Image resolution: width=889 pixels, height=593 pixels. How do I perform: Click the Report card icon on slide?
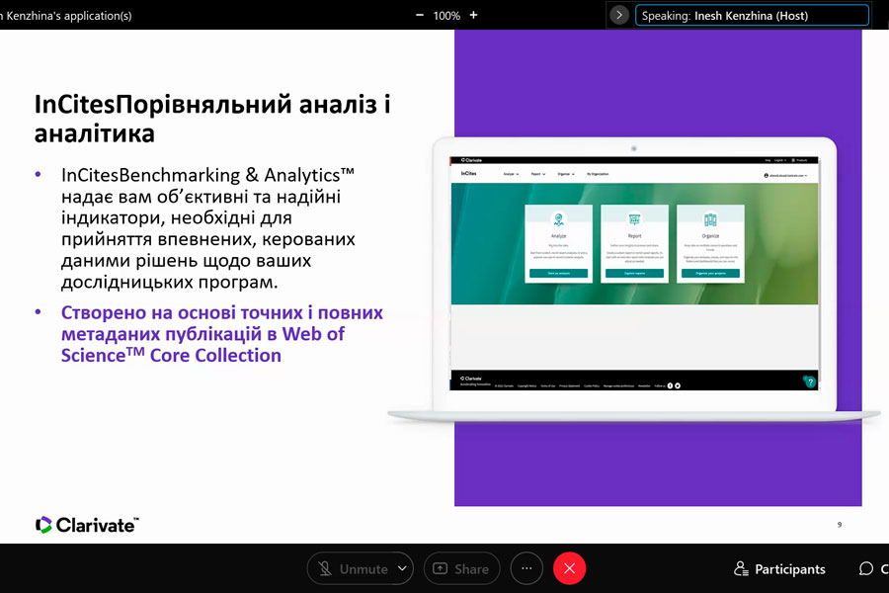pos(634,219)
